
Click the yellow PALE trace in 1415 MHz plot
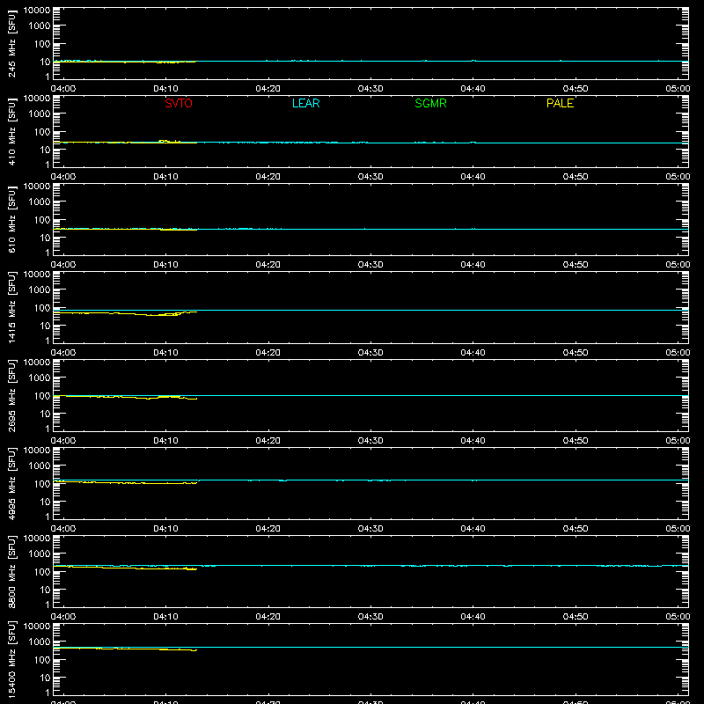click(125, 313)
